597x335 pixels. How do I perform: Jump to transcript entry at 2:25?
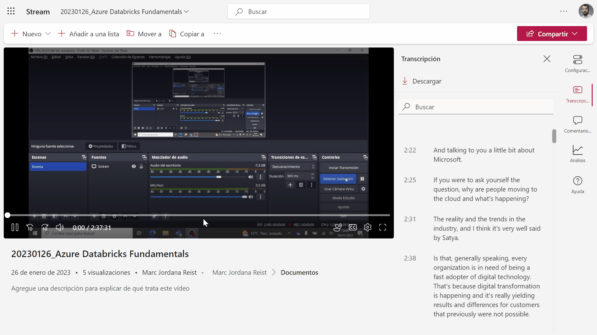pos(475,189)
